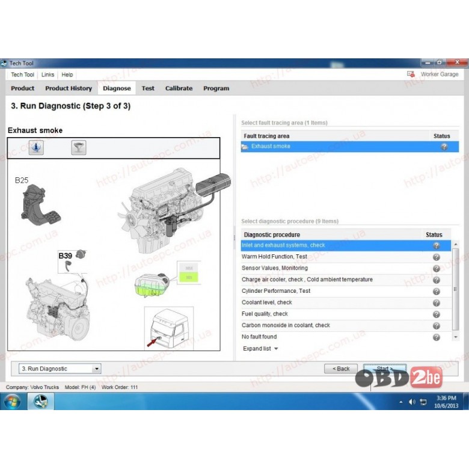The height and width of the screenshot is (469, 469).
Task: Click the funnel filter icon under Exhaust smoke
Action: 79,147
